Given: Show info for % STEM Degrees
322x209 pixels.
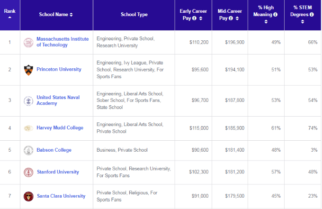Looking at the screenshot, I should (x=312, y=15).
